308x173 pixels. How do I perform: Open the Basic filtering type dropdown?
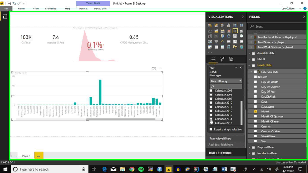(226, 81)
